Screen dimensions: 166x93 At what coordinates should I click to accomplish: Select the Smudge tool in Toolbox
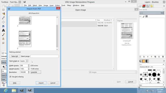(3, 43)
